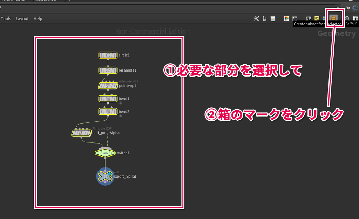Viewport: 359px width, 219px height.
Task: Select the bend2 node icon
Action: 108,112
